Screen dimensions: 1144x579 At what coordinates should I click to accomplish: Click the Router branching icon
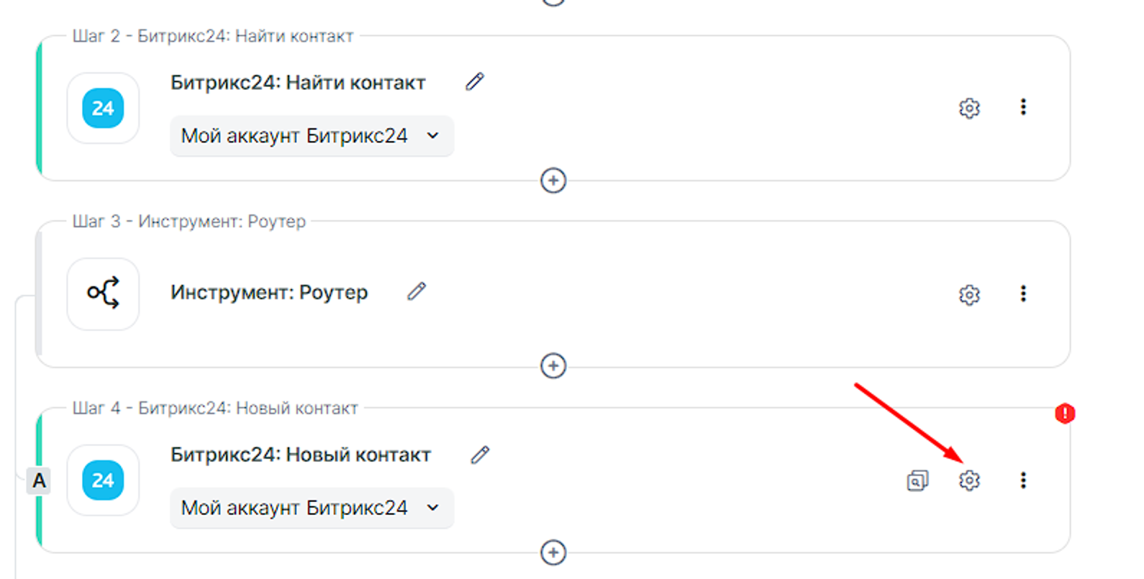[103, 293]
